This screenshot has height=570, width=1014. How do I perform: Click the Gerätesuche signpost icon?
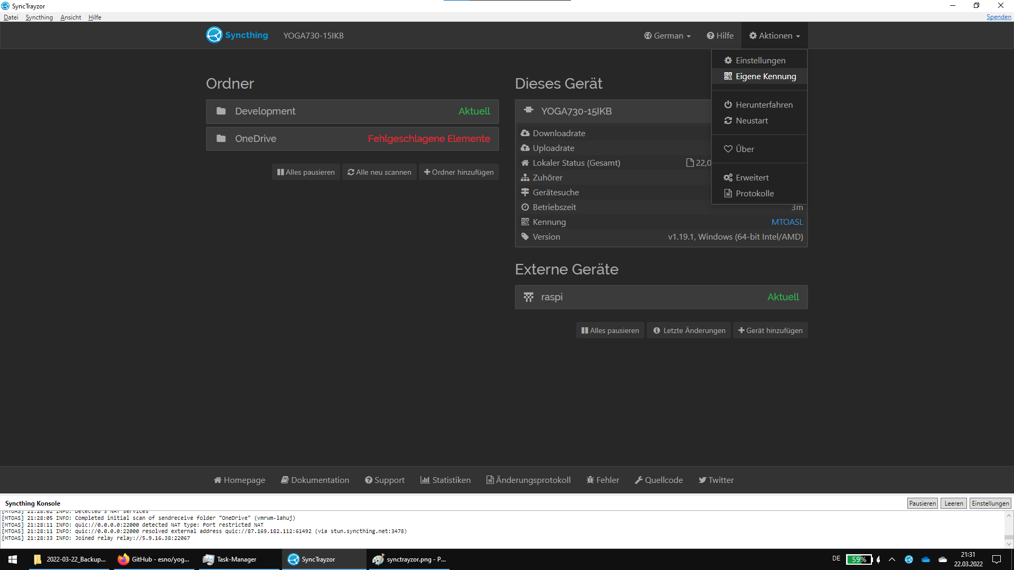click(525, 192)
